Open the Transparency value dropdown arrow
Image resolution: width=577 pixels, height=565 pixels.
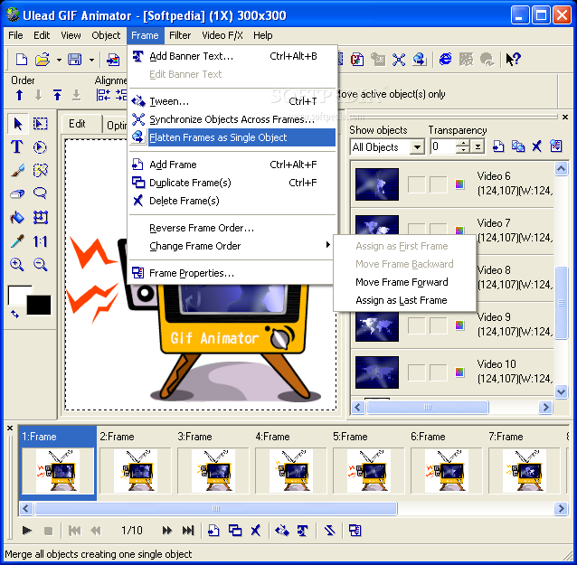click(478, 147)
